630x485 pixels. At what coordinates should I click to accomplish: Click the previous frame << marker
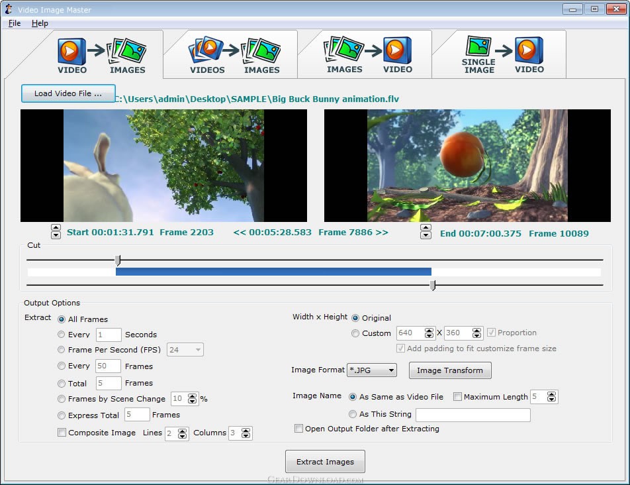click(x=240, y=233)
